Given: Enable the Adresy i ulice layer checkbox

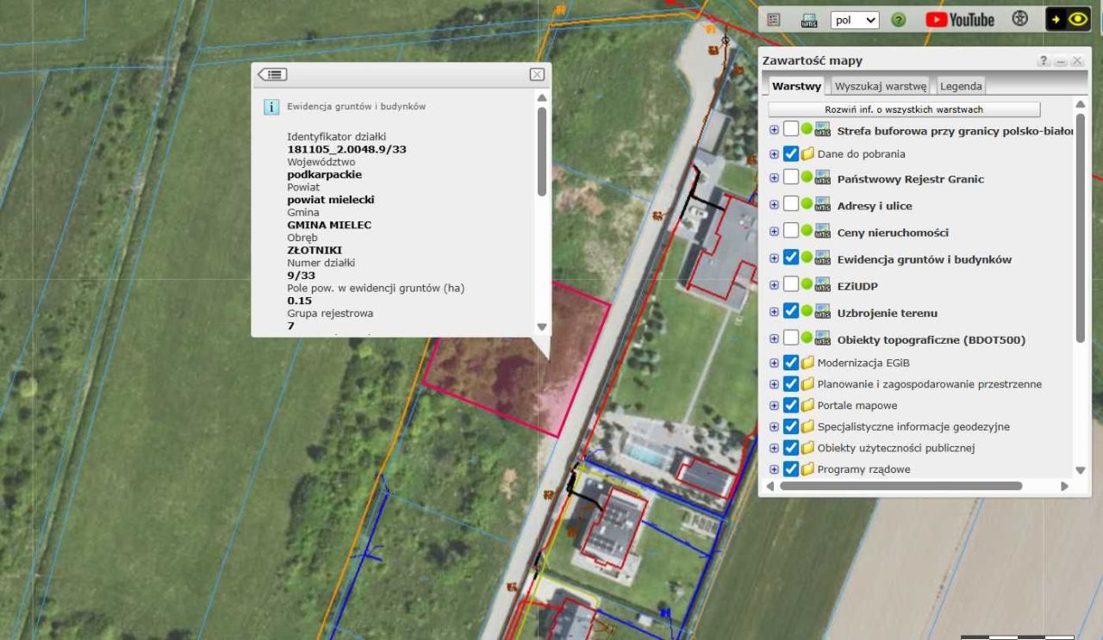Looking at the screenshot, I should 791,205.
